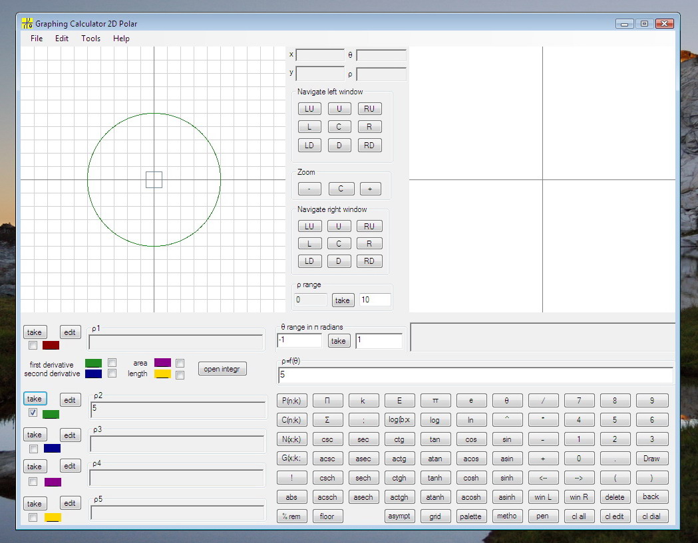Insert the cos function key
The height and width of the screenshot is (543, 698).
coord(471,439)
